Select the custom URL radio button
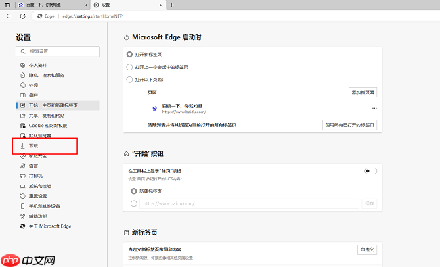The width and height of the screenshot is (440, 267). [x=134, y=203]
